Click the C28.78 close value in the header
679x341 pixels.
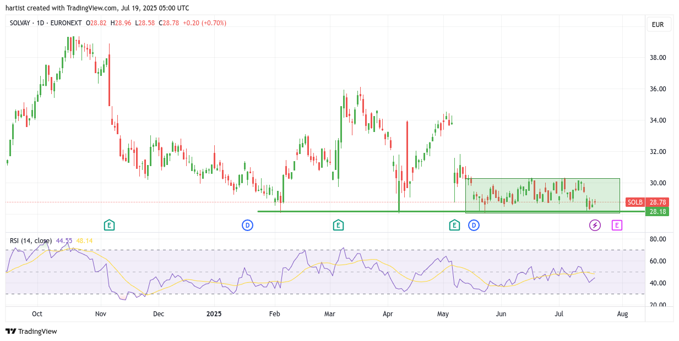pyautogui.click(x=169, y=23)
